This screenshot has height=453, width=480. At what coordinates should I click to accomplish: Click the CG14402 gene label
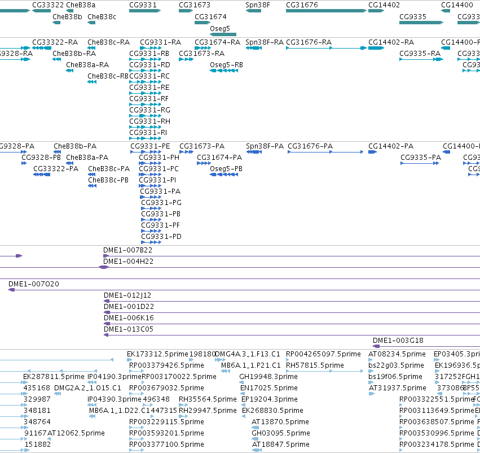pos(384,5)
